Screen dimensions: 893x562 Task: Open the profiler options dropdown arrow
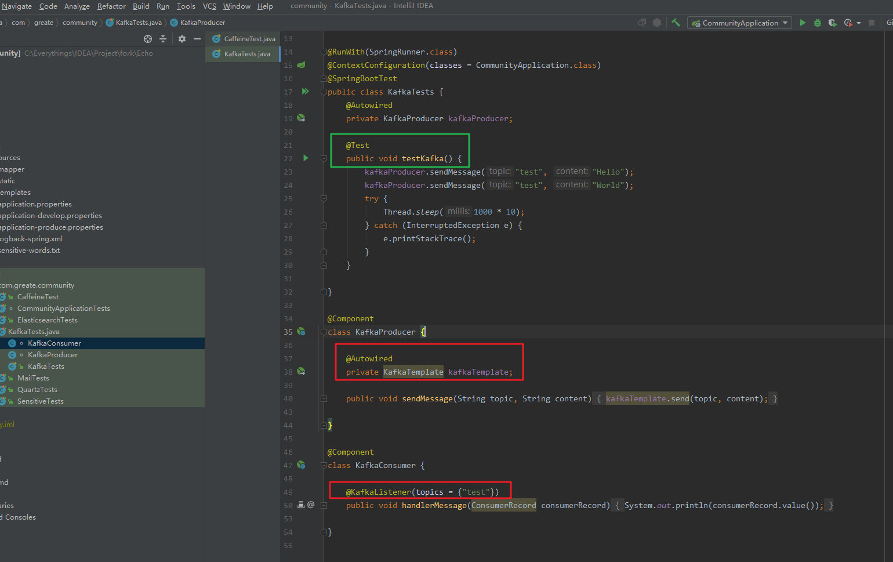pos(859,23)
